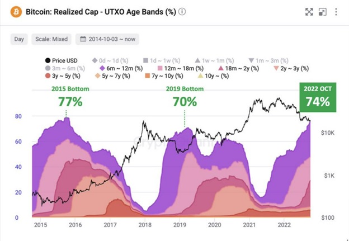Click the calendar icon in date range
The height and width of the screenshot is (241, 349).
(83, 39)
